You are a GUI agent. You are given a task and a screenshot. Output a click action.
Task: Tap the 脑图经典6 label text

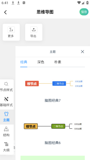click(x=52, y=143)
